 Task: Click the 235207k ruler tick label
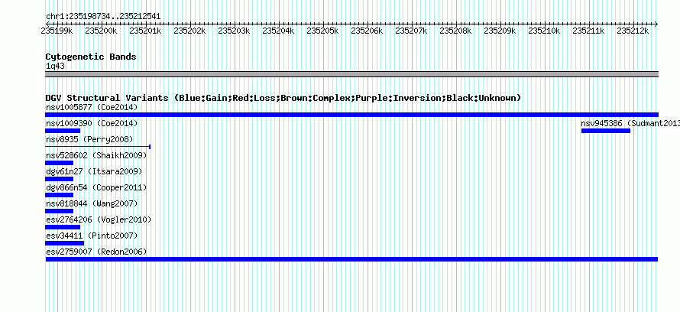pyautogui.click(x=411, y=31)
